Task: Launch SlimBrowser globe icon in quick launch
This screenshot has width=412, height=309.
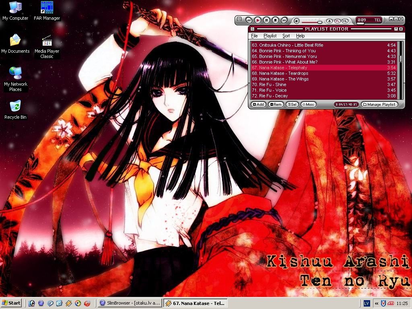Action: (41, 303)
